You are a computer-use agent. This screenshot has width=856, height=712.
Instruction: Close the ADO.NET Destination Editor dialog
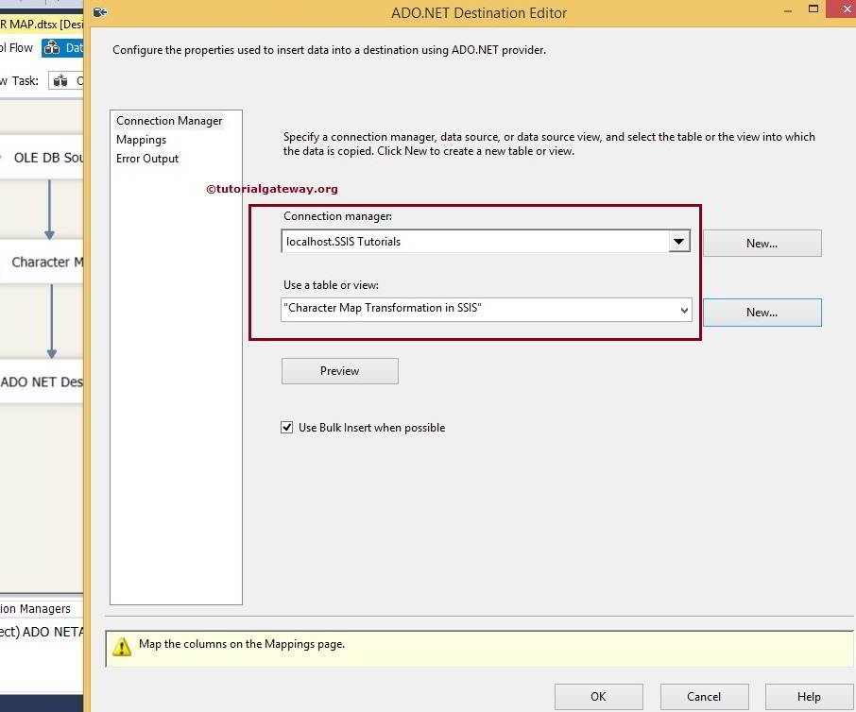pyautogui.click(x=845, y=9)
